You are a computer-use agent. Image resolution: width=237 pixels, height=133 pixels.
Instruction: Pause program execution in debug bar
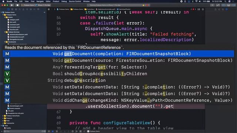[57, 132]
